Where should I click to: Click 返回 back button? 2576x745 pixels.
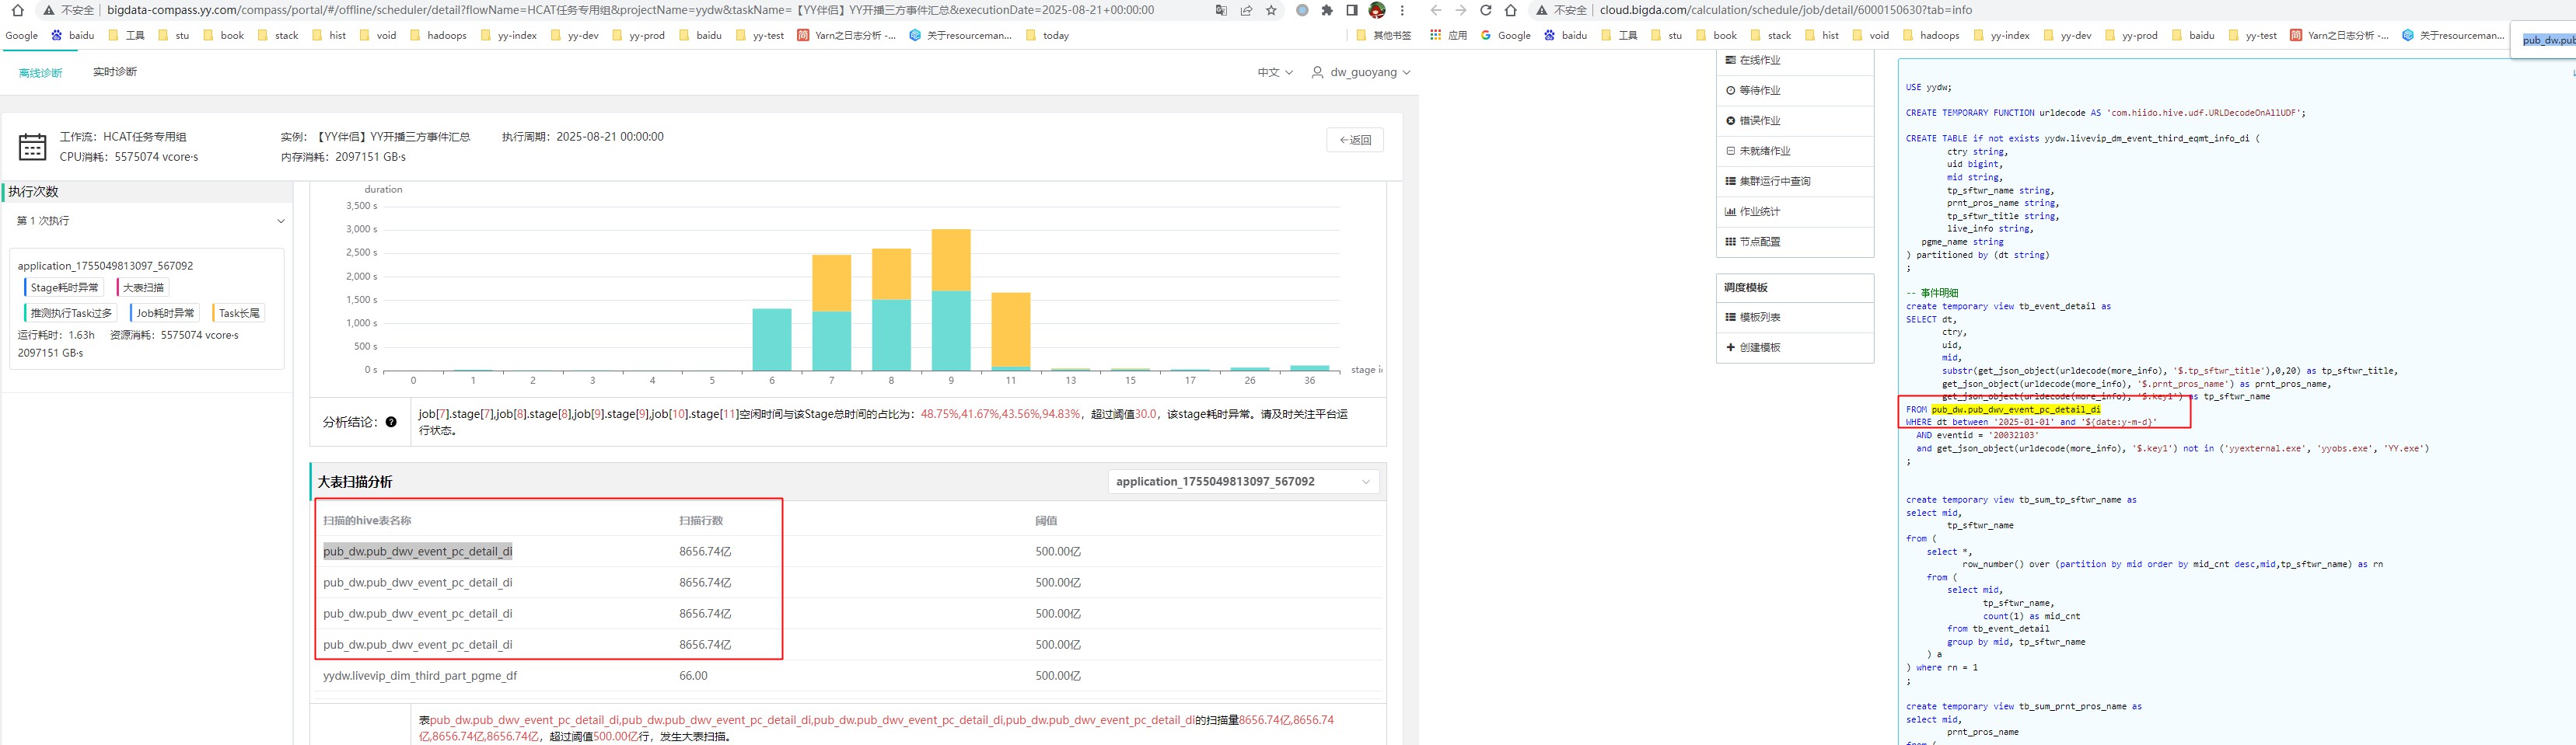click(x=1355, y=140)
